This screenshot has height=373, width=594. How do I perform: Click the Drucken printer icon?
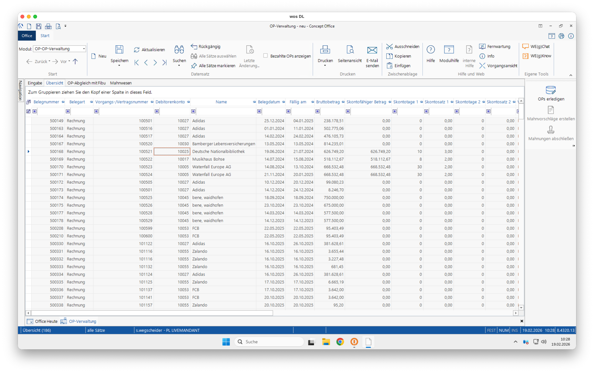[x=325, y=50]
